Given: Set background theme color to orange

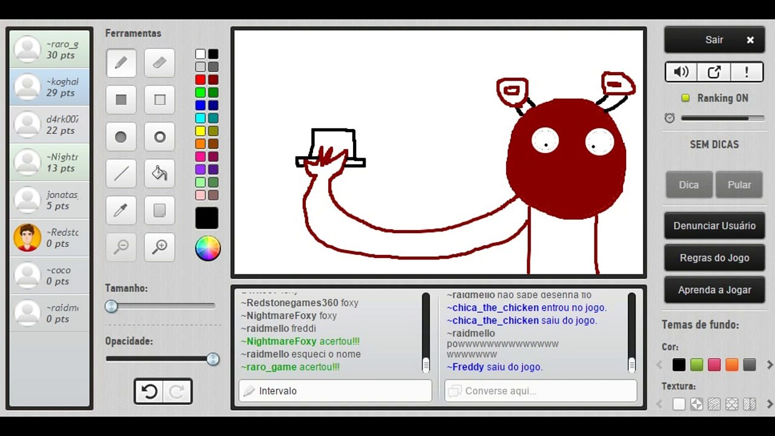Looking at the screenshot, I should (x=732, y=365).
